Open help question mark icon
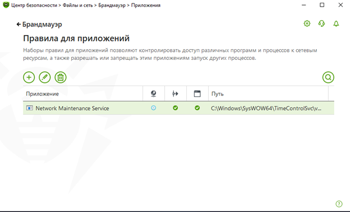Screen dimensions: 350x212 pos(339,204)
